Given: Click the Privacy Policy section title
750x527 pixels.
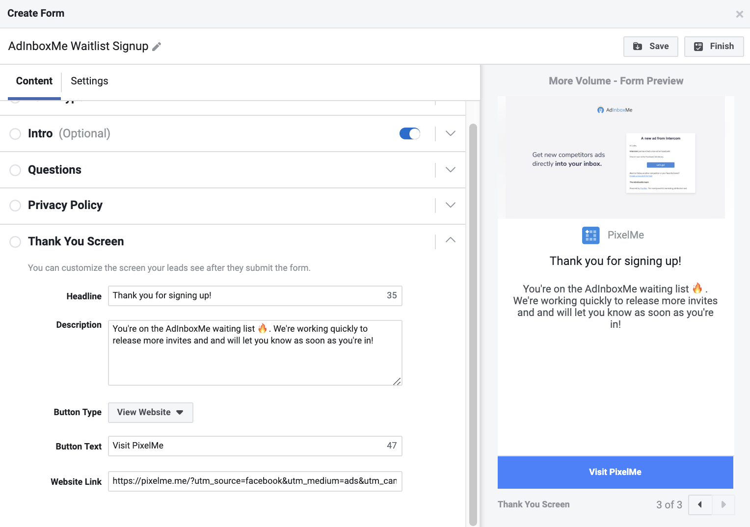Looking at the screenshot, I should point(65,205).
